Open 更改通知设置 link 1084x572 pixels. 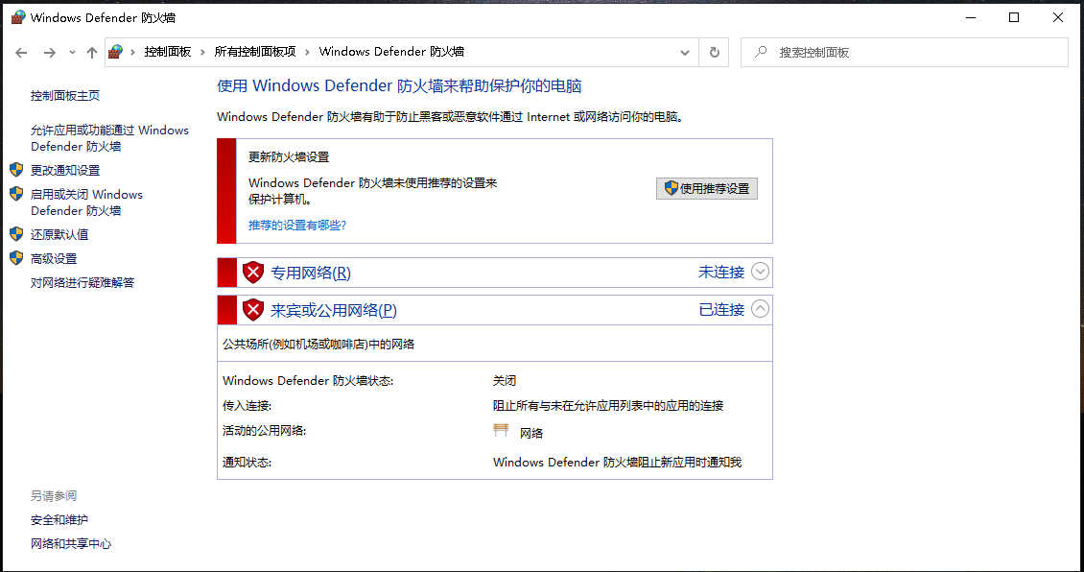pos(65,170)
